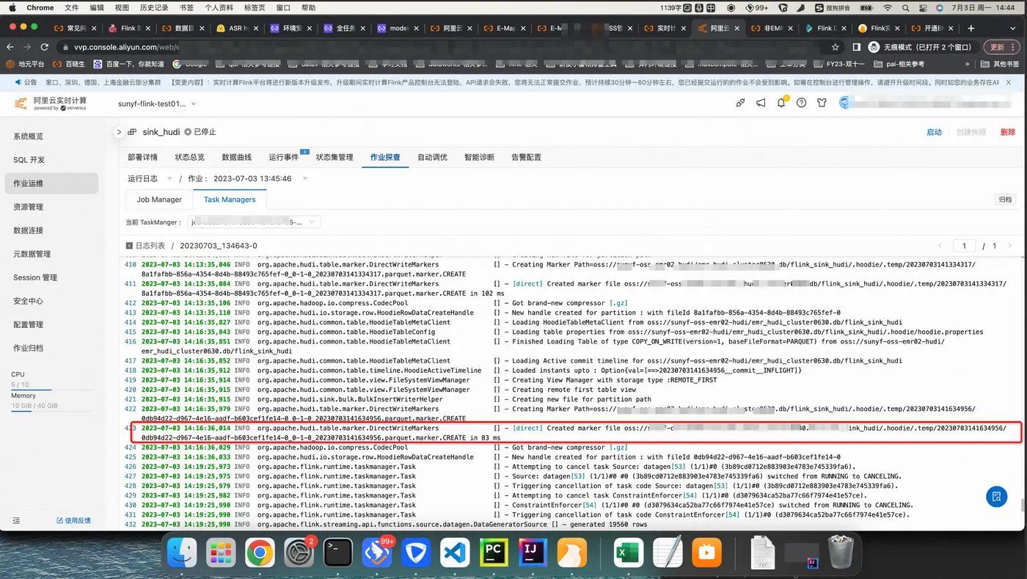
Task: Open the 当前 TaskManger selector dropdown
Action: [x=255, y=222]
